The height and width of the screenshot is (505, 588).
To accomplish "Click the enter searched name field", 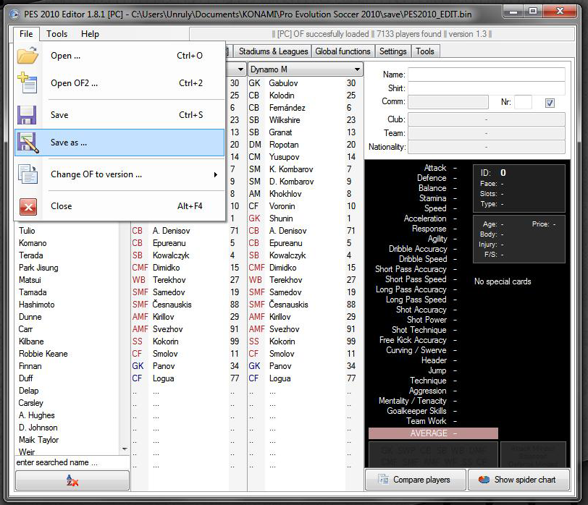I will tap(72, 462).
